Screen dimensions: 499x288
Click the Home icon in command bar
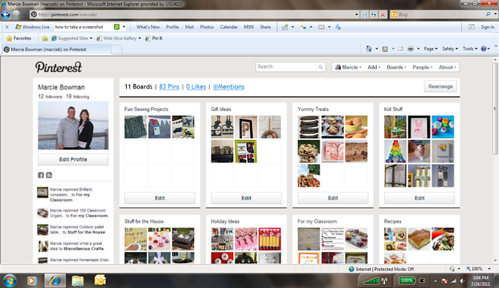[x=369, y=49]
